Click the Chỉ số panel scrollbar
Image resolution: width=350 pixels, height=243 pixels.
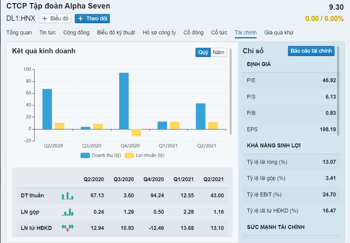(x=338, y=91)
